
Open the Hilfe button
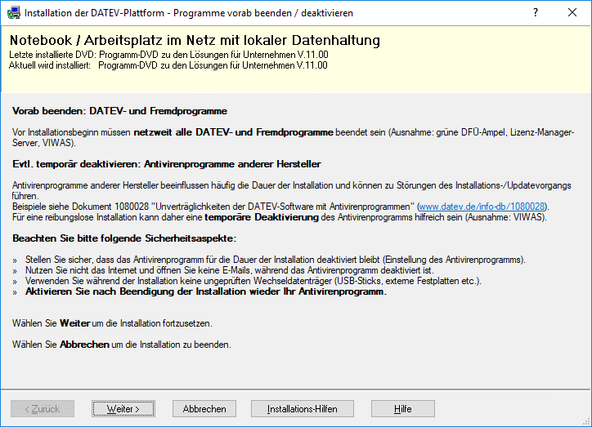click(403, 408)
